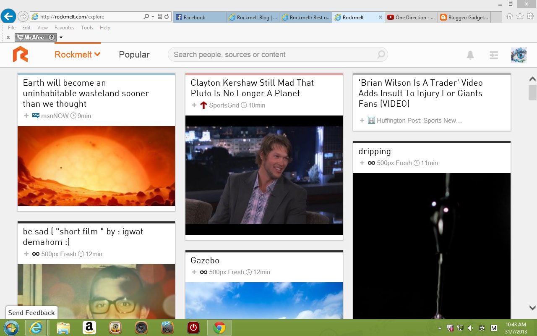This screenshot has width=537, height=336.
Task: Open the settings sliders icon
Action: [x=494, y=55]
